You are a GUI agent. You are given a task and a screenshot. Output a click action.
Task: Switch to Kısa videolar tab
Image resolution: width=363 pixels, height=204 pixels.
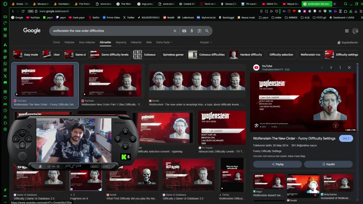(87, 42)
